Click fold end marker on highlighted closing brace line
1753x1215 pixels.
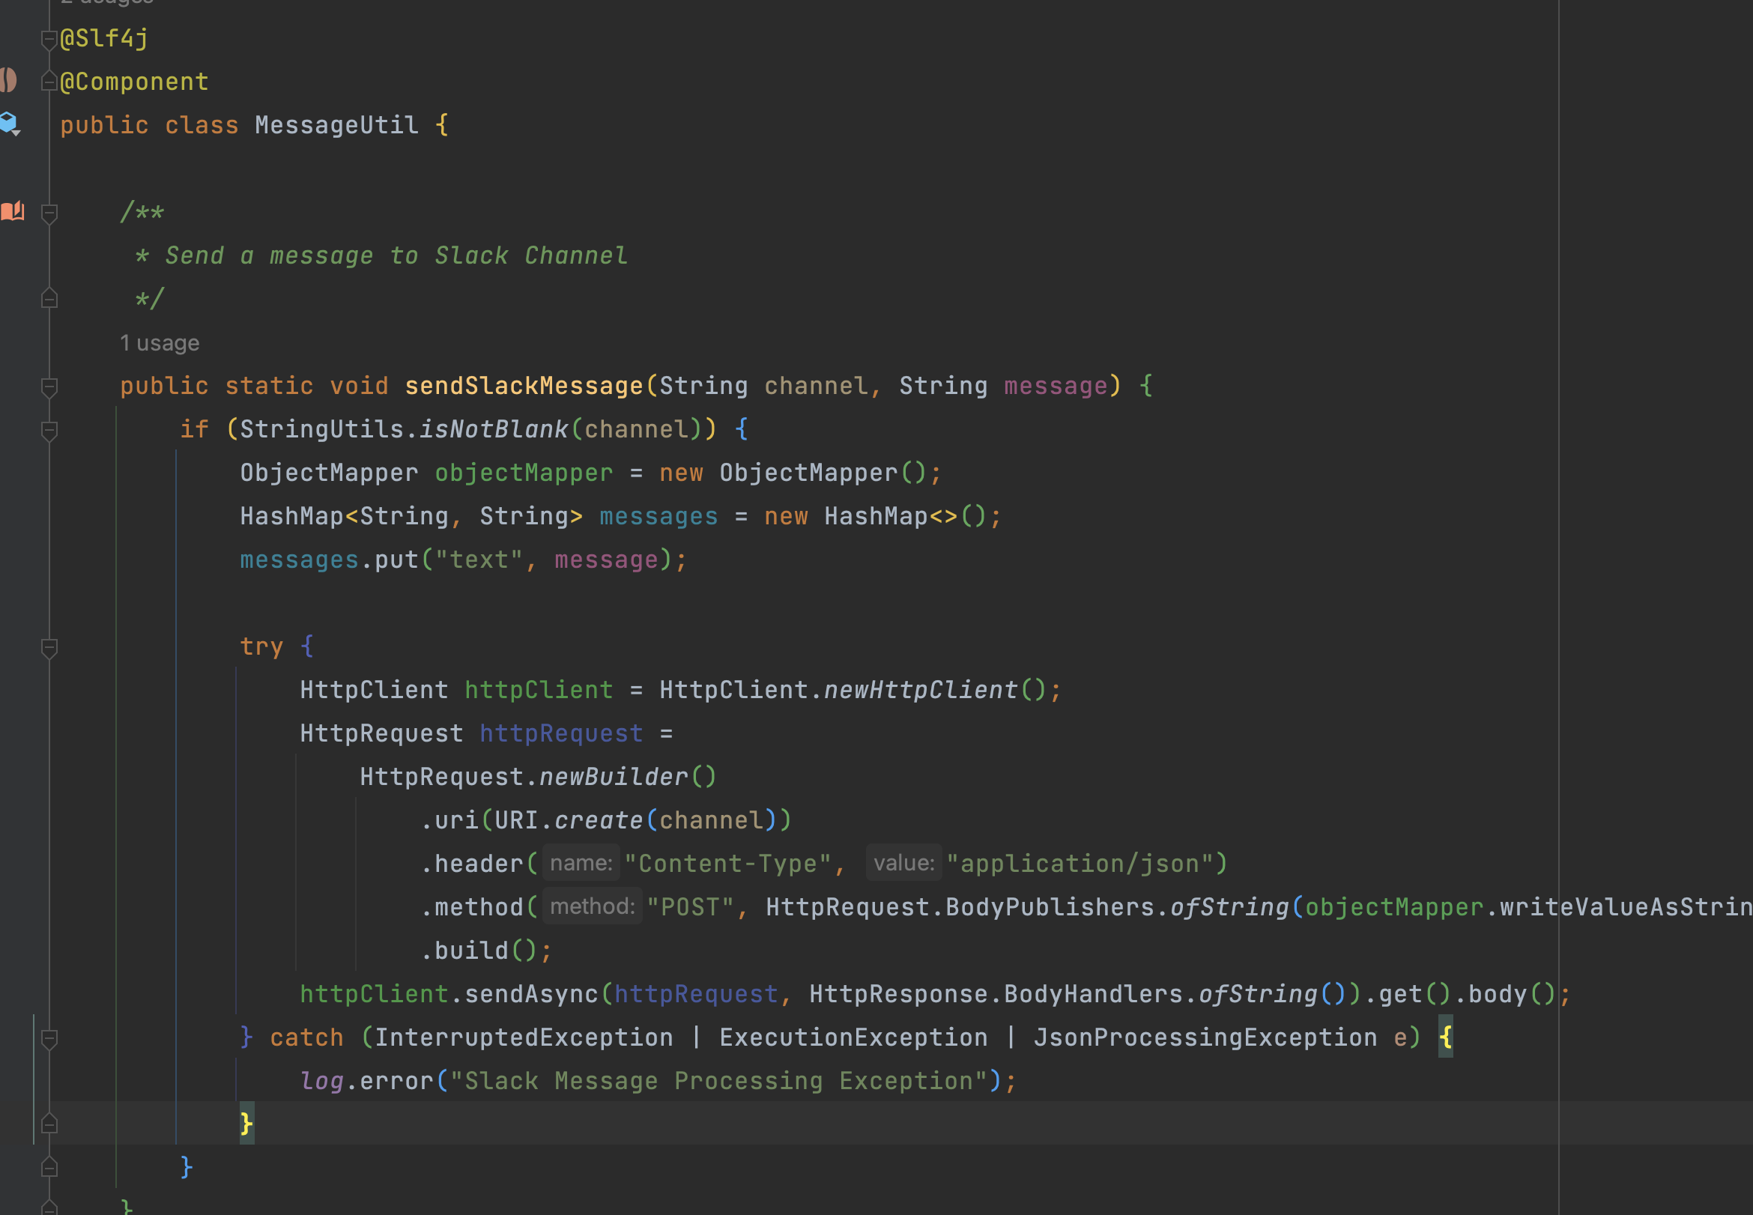tap(49, 1124)
